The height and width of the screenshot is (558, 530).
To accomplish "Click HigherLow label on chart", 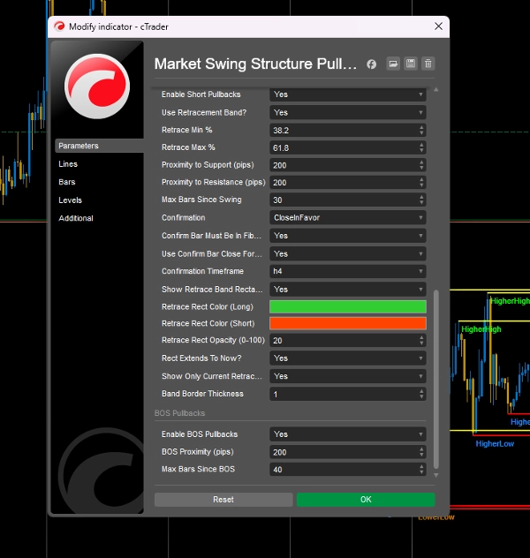I will (x=495, y=444).
